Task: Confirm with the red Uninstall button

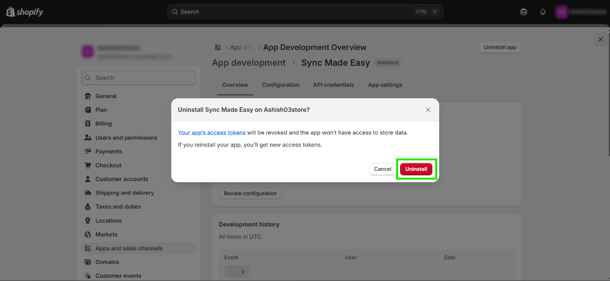Action: [417, 169]
